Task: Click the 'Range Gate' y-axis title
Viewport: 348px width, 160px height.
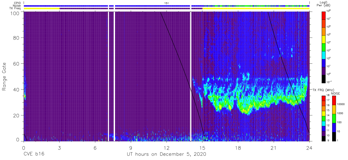Action: [x=4, y=77]
